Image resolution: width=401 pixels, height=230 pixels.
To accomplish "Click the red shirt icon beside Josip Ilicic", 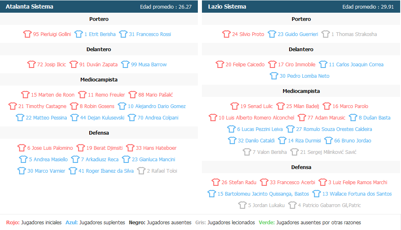I will (32, 65).
